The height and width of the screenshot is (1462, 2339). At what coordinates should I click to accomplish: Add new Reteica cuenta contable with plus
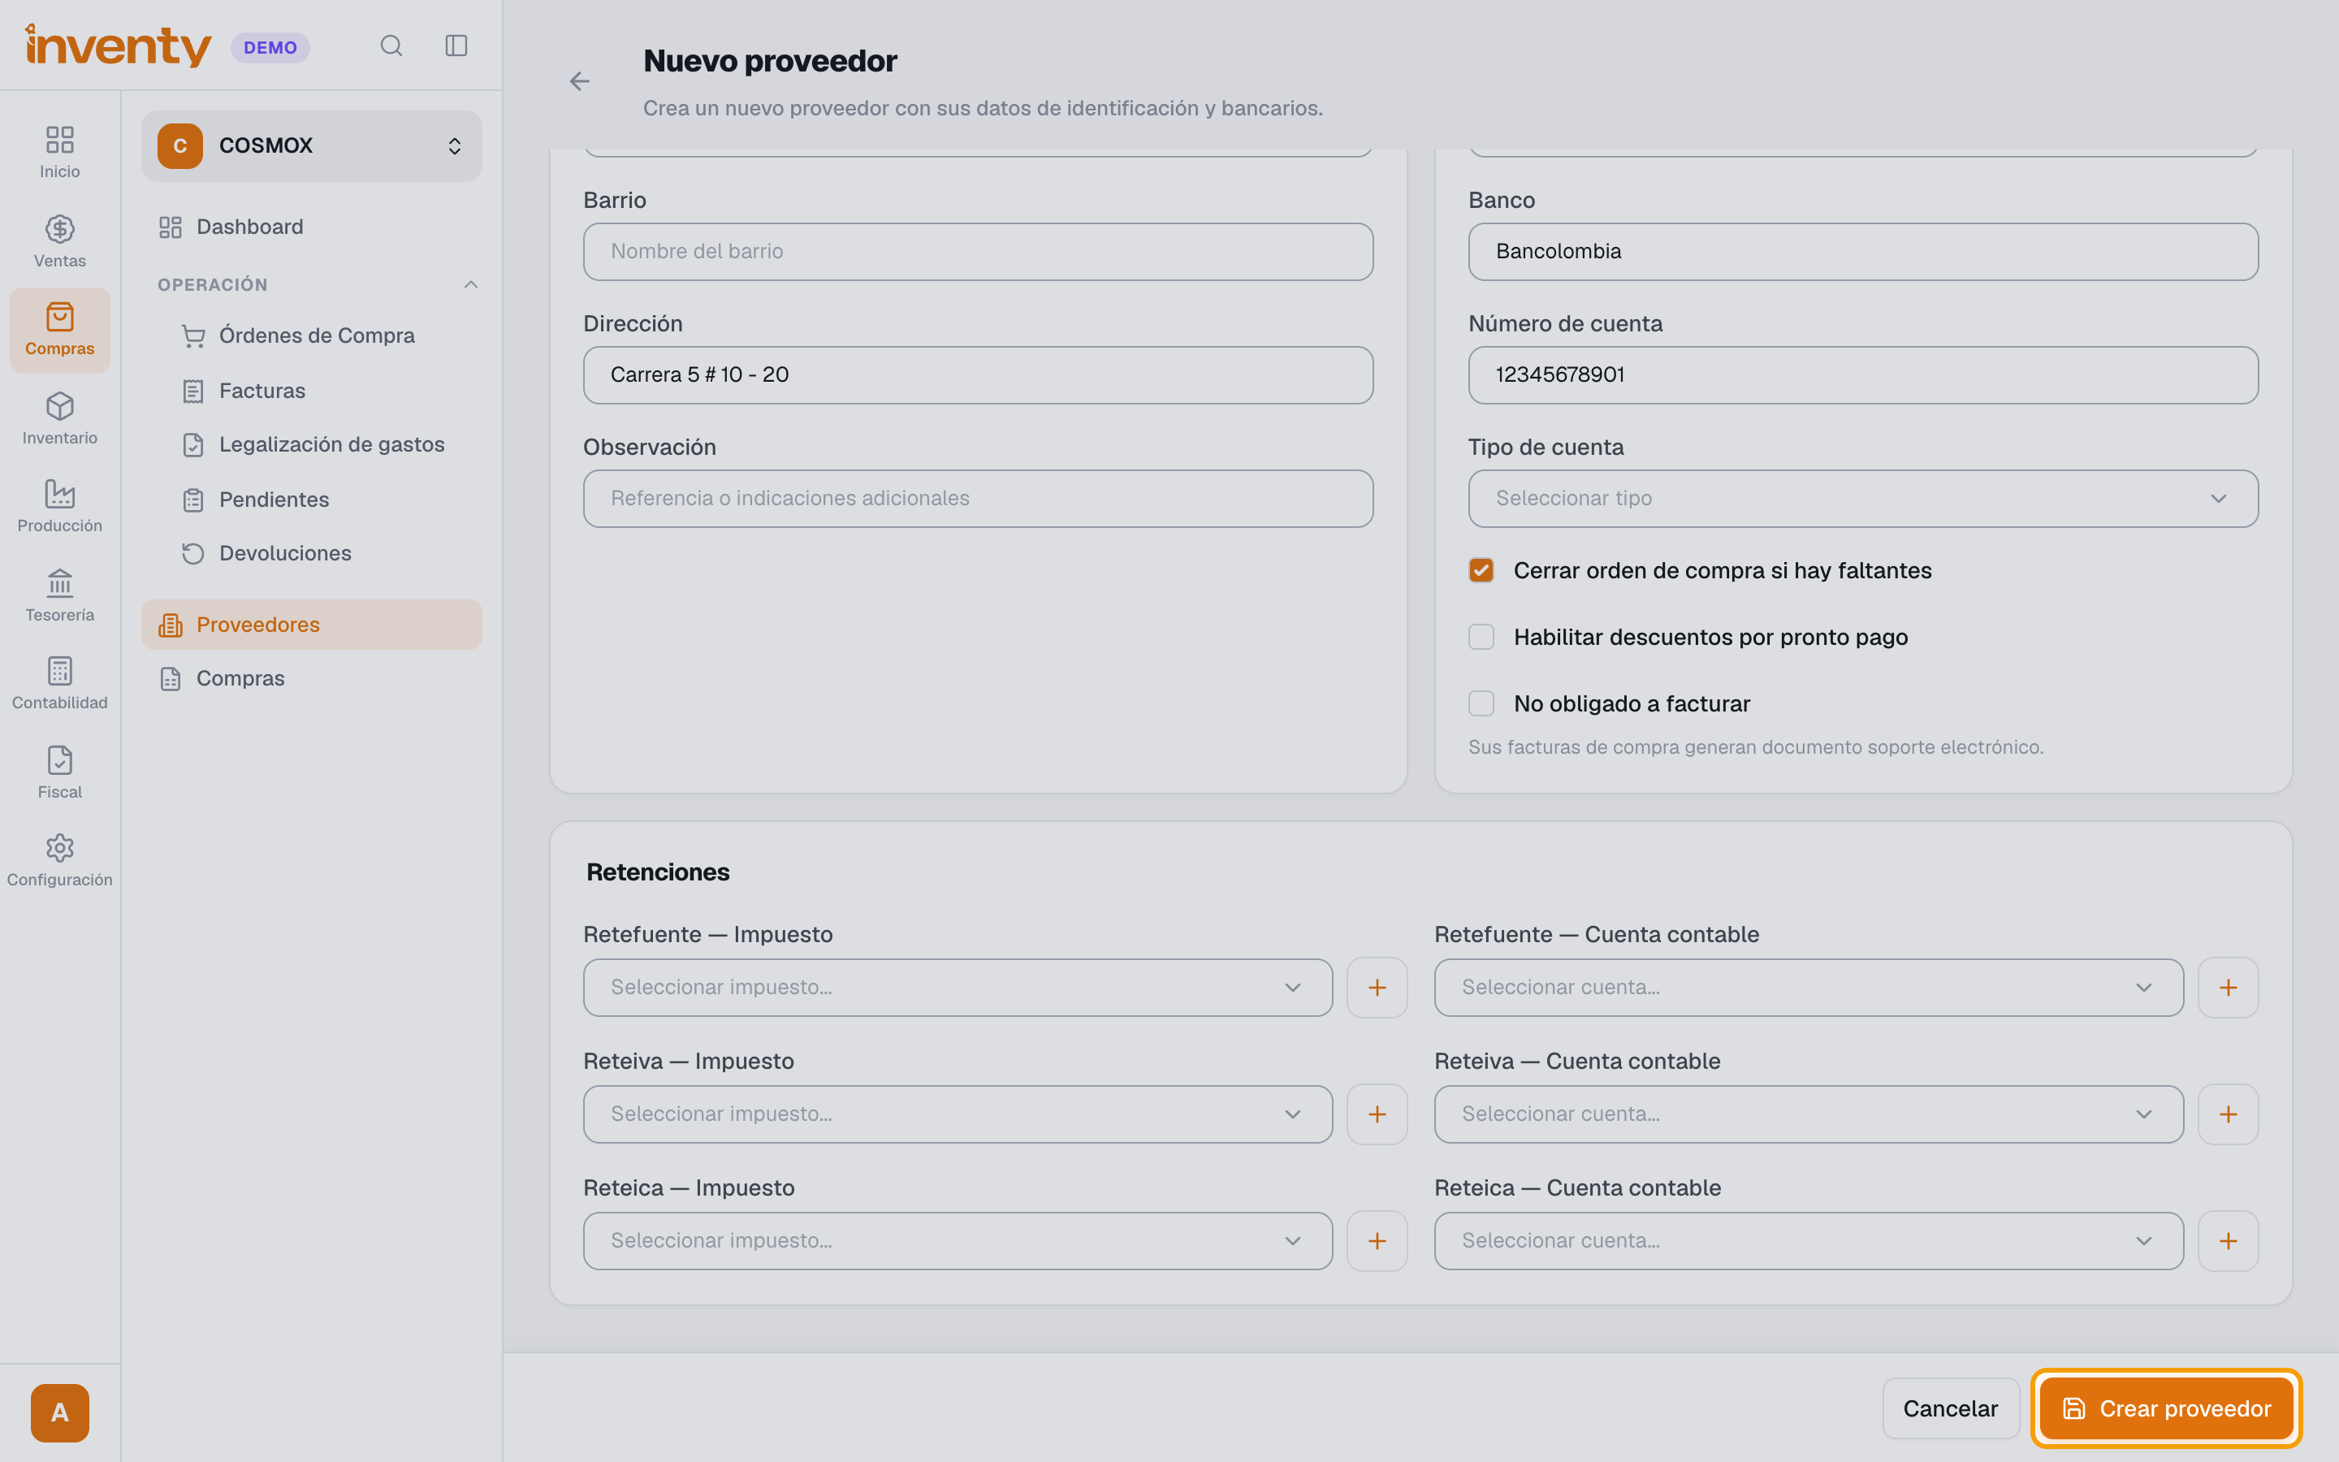coord(2228,1240)
